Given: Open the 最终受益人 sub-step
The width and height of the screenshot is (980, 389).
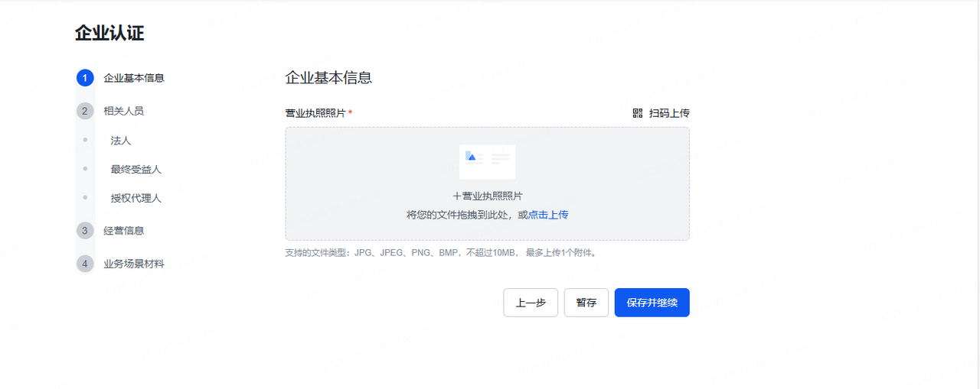Looking at the screenshot, I should (x=136, y=170).
